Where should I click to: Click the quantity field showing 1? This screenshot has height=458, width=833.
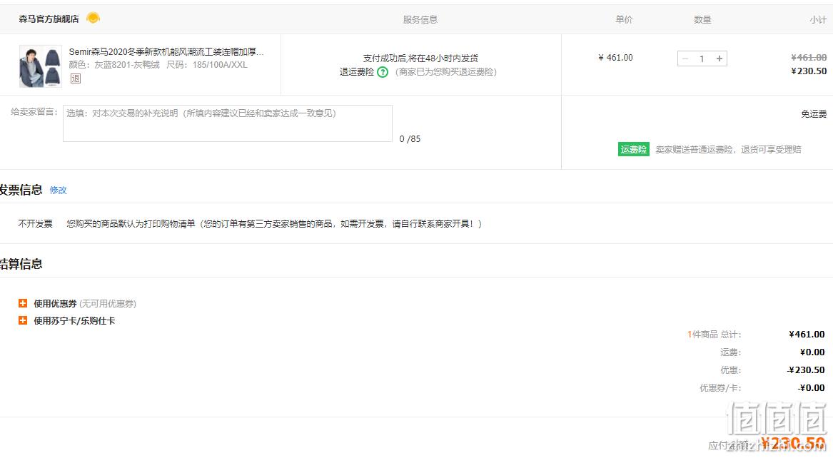tap(702, 58)
